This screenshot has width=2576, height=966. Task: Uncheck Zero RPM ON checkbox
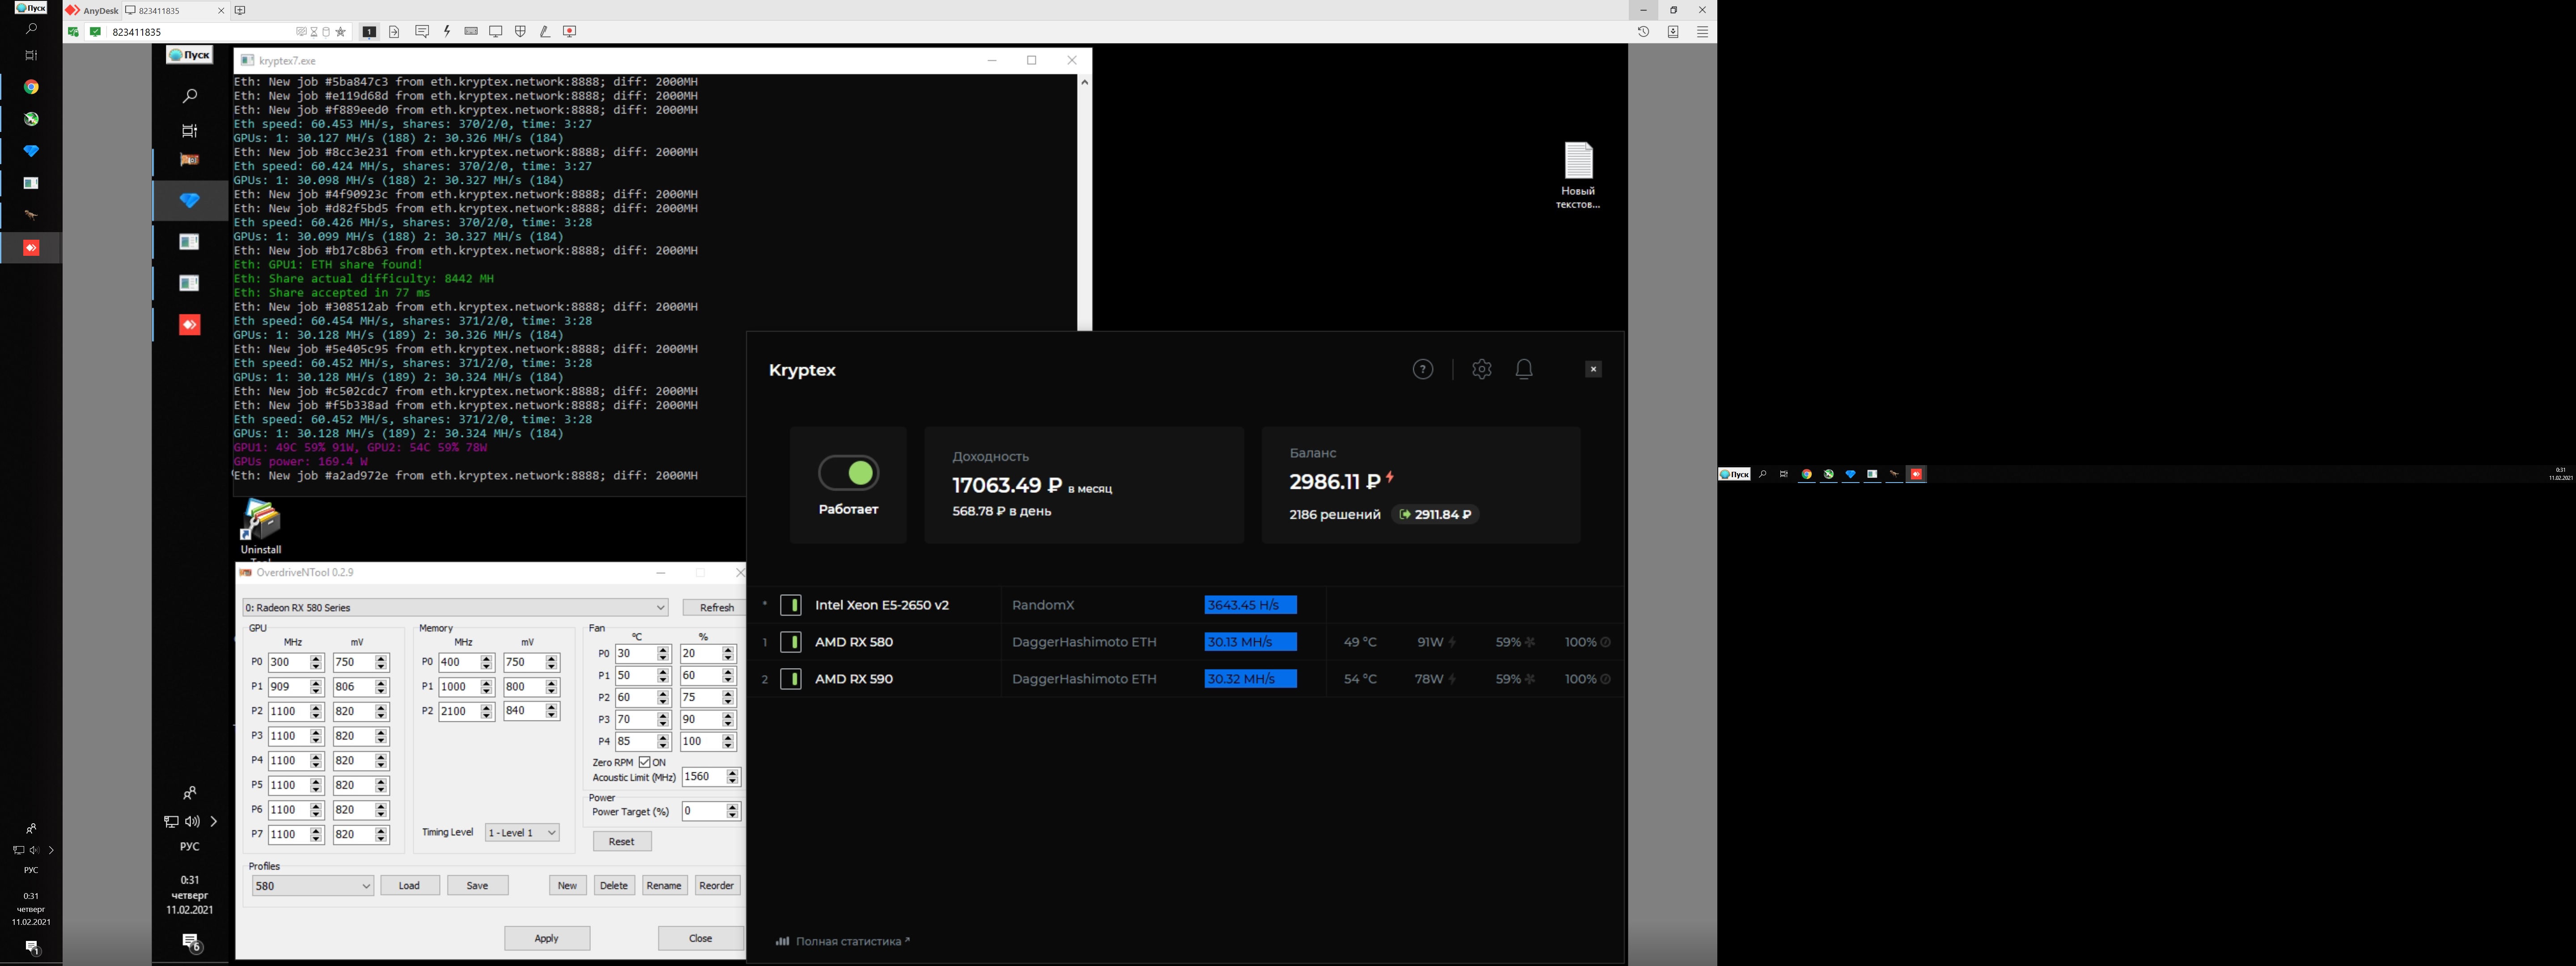645,763
